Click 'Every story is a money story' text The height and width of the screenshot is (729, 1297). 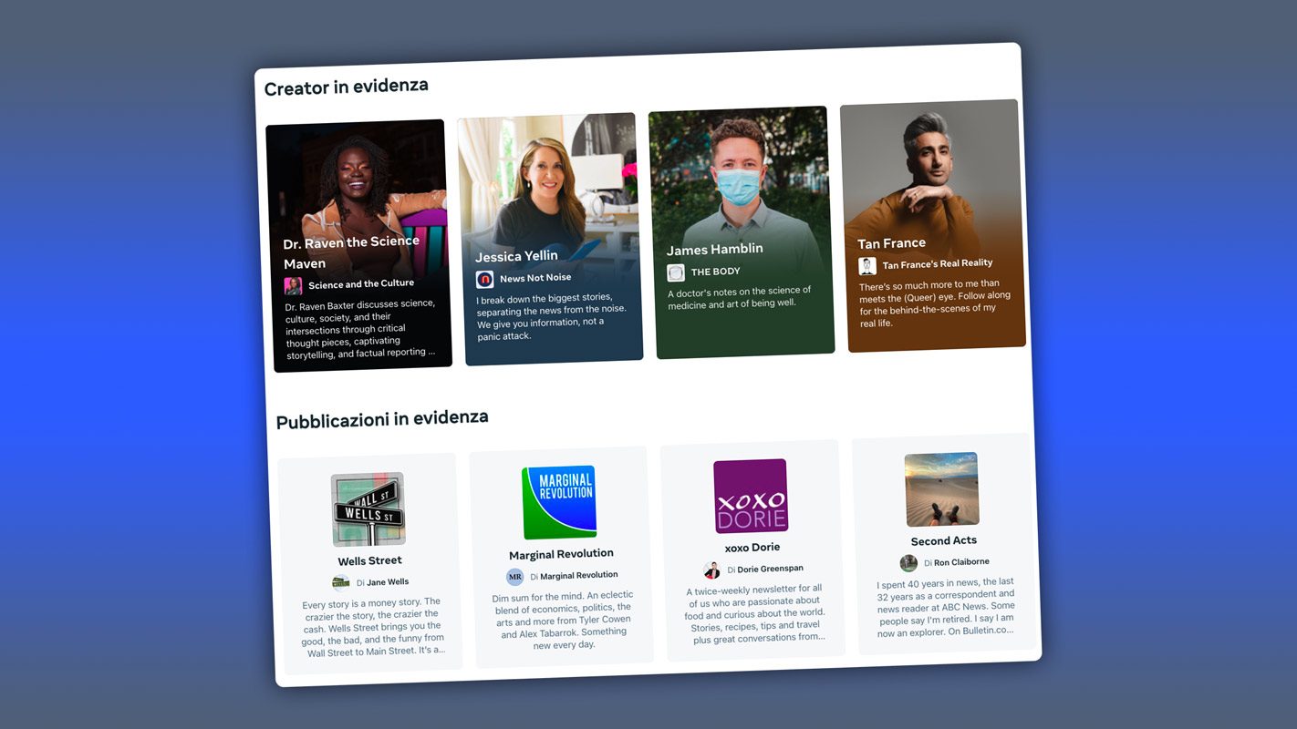373,627
